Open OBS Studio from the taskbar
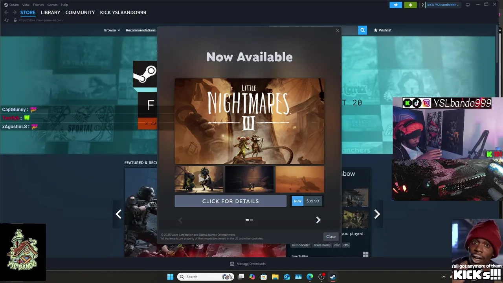Viewport: 503px width, 283px height. click(x=321, y=277)
